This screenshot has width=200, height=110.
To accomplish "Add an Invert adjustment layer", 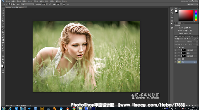I will [x=180, y=33].
